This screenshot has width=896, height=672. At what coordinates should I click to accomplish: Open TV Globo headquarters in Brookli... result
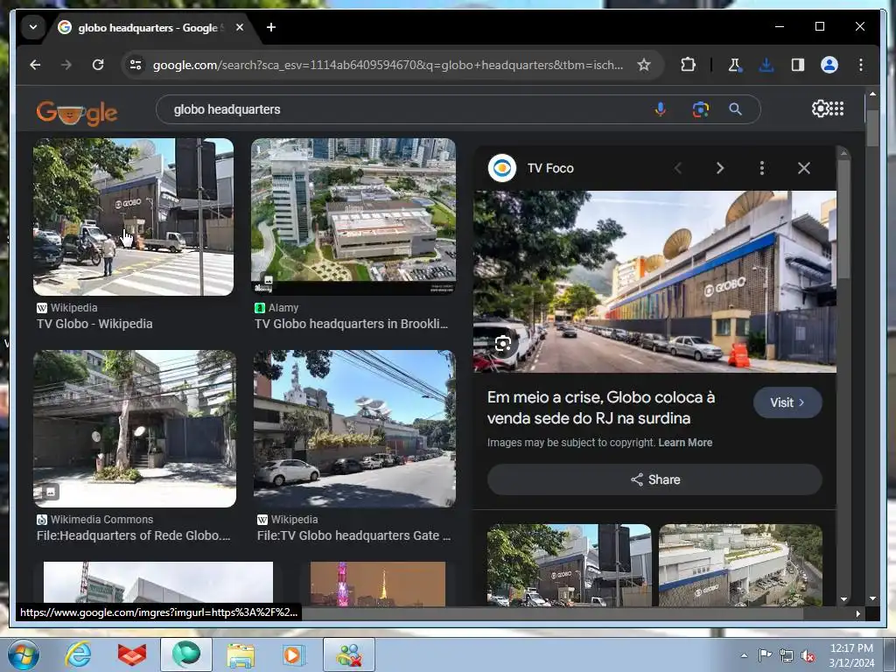click(x=352, y=324)
